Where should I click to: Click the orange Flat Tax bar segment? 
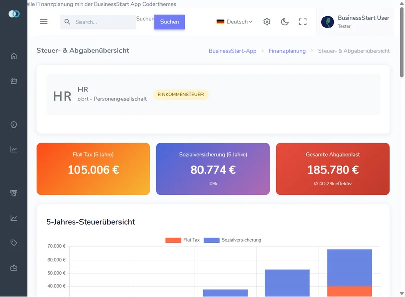coord(349,291)
